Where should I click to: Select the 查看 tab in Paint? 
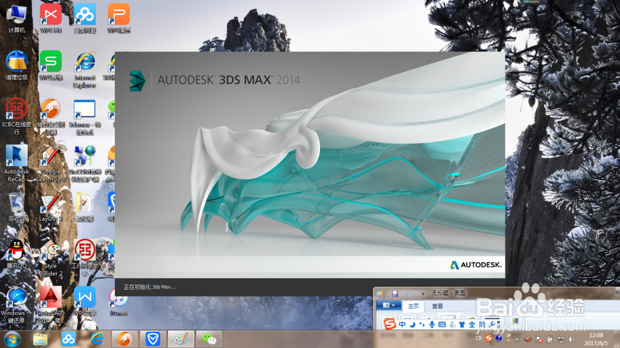[x=437, y=306]
